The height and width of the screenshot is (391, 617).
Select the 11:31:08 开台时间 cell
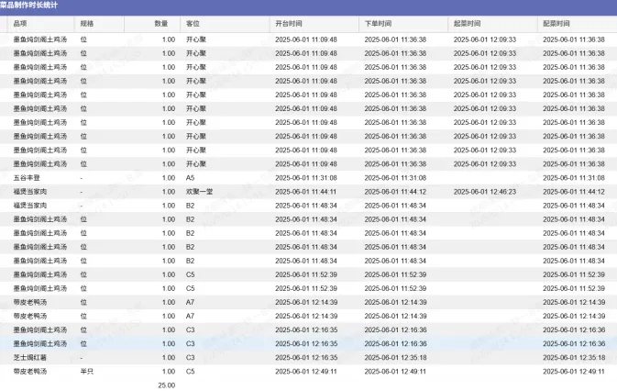(306, 178)
